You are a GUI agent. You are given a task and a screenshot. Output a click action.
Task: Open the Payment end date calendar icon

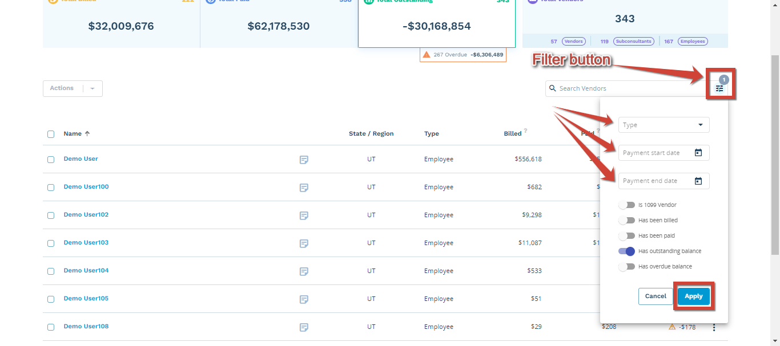(698, 181)
